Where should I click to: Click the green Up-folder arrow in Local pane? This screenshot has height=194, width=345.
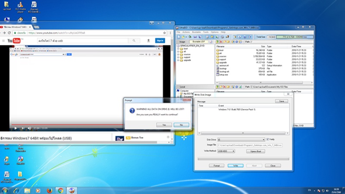(x=217, y=87)
